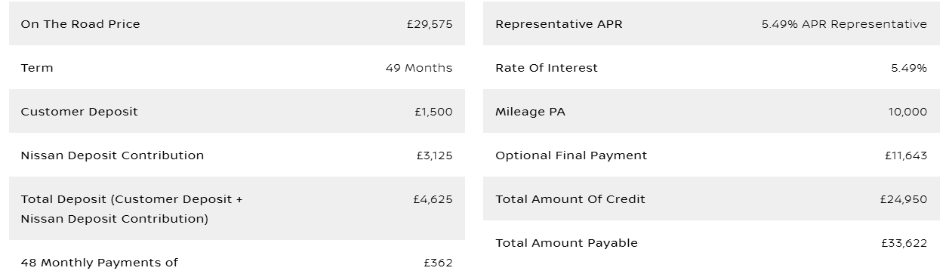Select the £33,622 total payable value
Screen dimensions: 949x277
[904, 243]
